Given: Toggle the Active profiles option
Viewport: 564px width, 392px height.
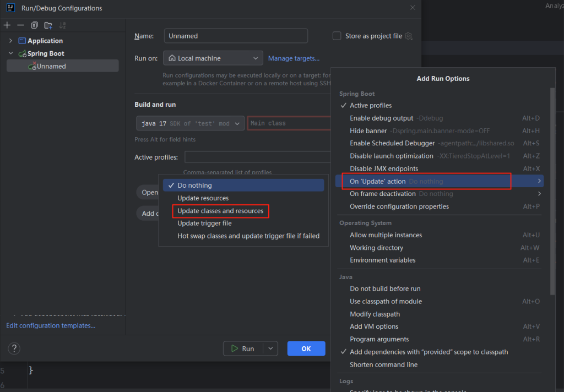Looking at the screenshot, I should (x=440, y=105).
